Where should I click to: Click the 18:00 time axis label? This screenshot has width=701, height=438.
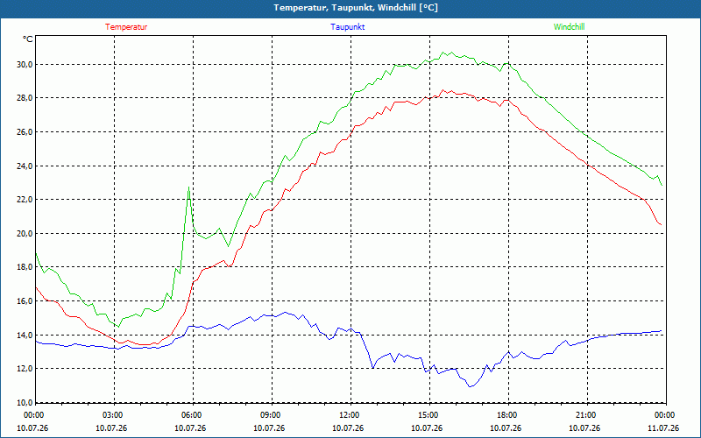(x=506, y=415)
